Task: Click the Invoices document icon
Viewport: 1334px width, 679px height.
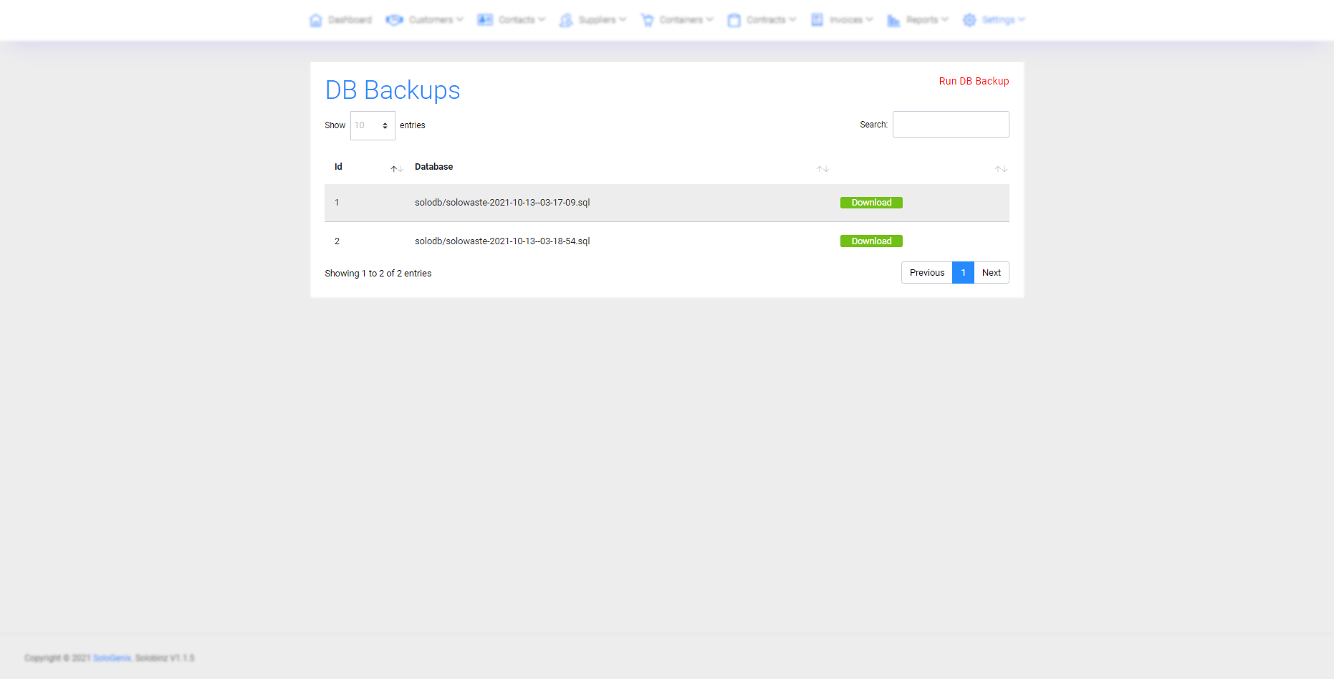Action: click(x=817, y=20)
